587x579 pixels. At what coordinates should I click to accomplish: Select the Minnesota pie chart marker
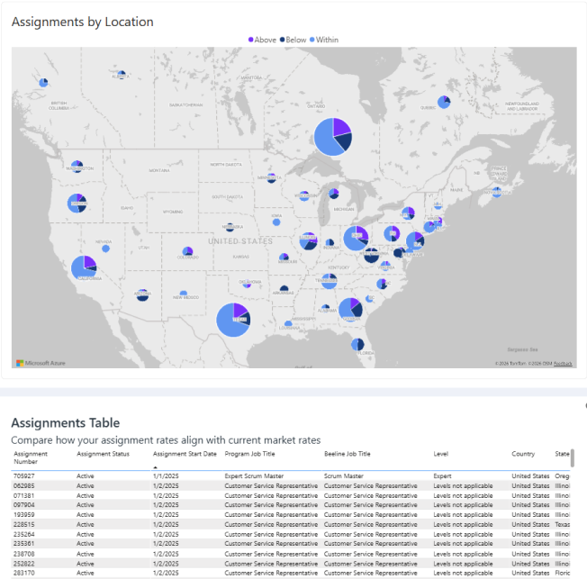[x=271, y=178]
